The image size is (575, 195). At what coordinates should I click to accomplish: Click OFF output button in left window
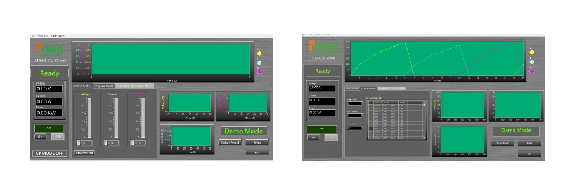click(57, 136)
